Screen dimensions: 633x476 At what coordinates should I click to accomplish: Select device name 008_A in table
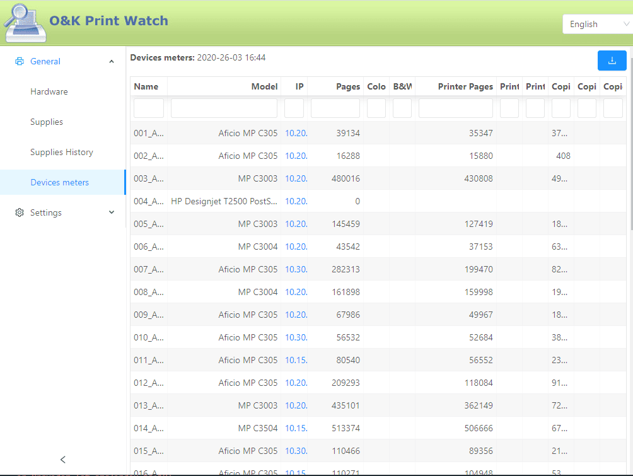tap(149, 292)
